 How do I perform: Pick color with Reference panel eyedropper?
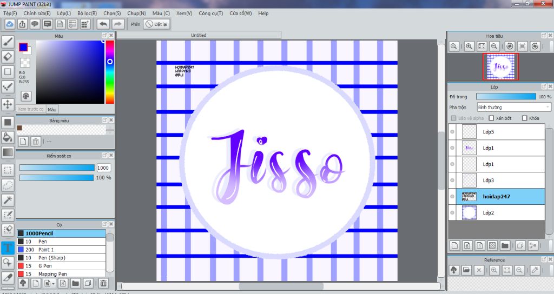pyautogui.click(x=535, y=270)
